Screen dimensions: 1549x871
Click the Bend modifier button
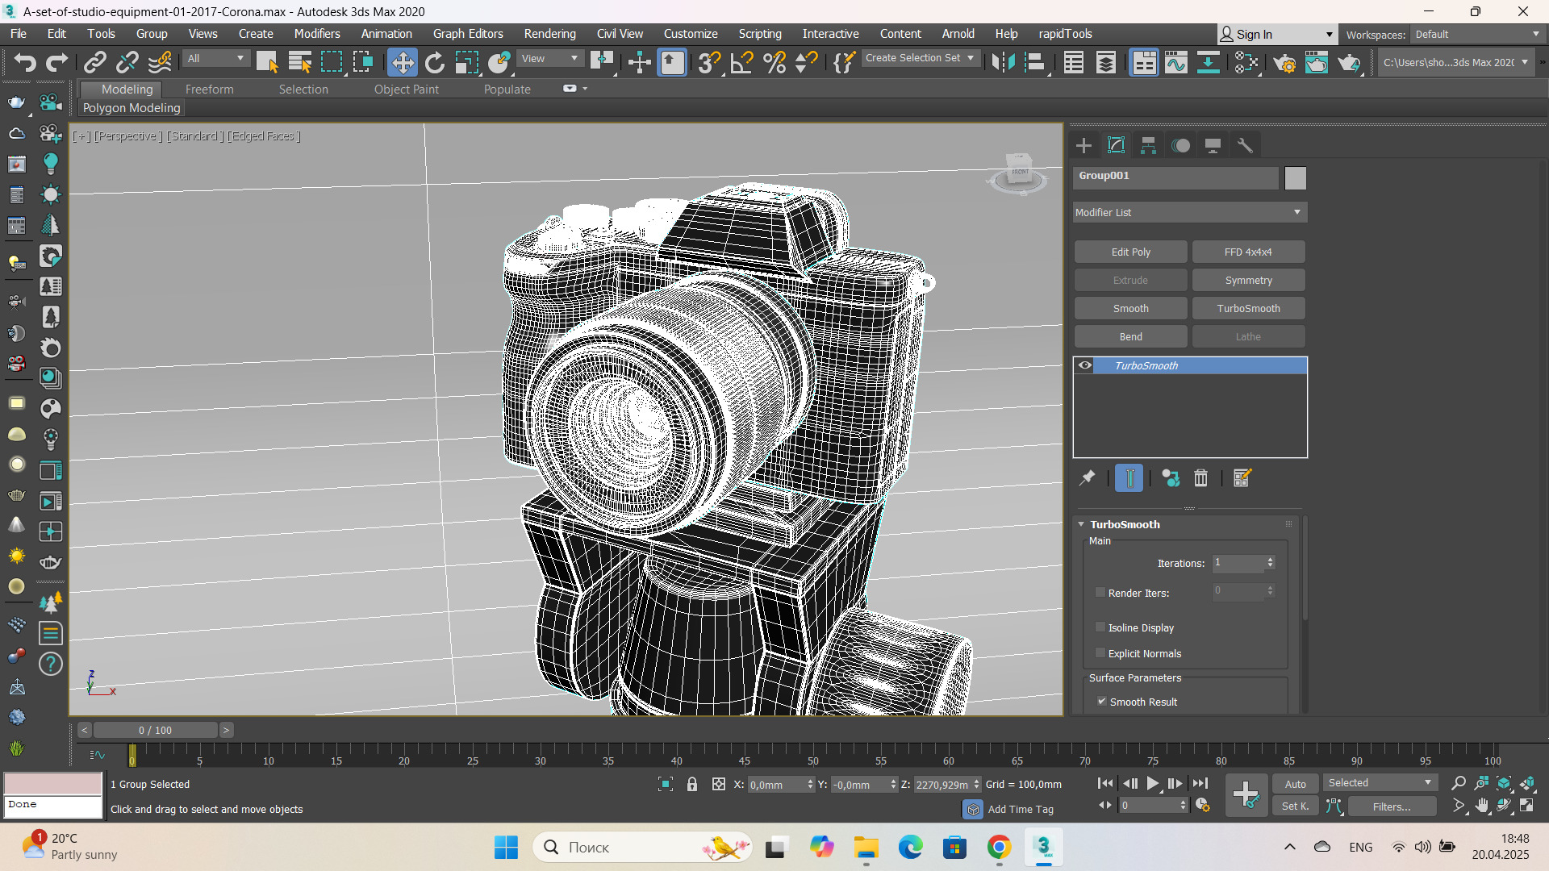[1130, 336]
